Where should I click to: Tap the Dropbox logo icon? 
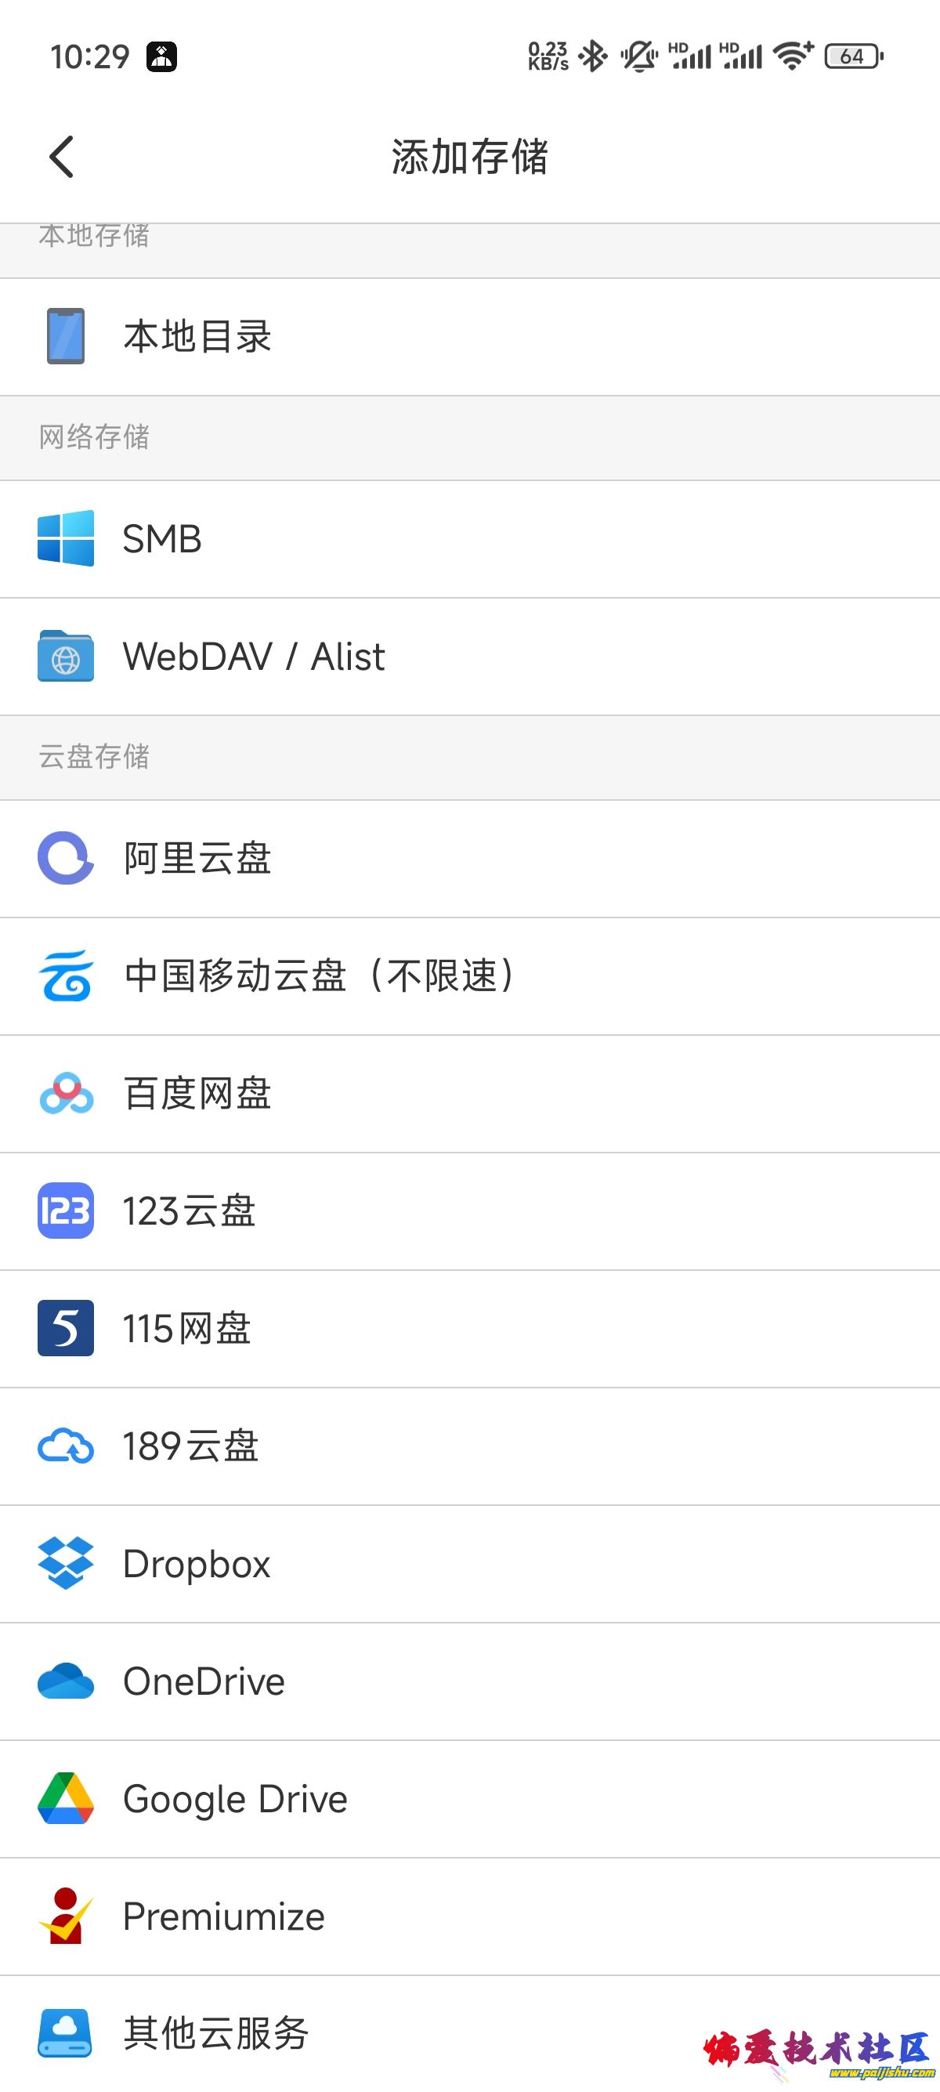(66, 1563)
